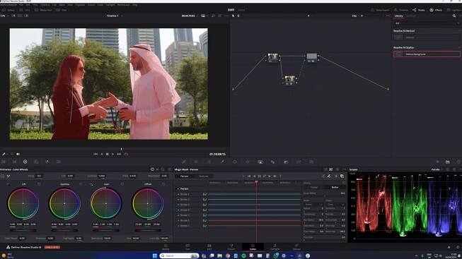Toggle Stroke 7 enable icon
Image resolution: width=462 pixels, height=259 pixels.
(x=204, y=226)
